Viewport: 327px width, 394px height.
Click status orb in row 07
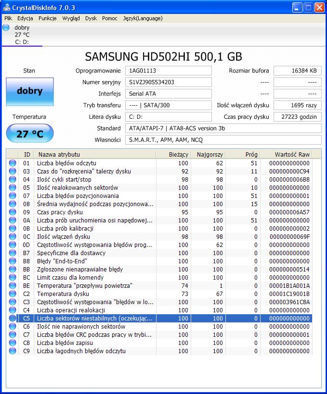(13, 196)
